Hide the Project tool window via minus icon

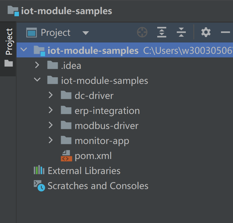(x=225, y=32)
